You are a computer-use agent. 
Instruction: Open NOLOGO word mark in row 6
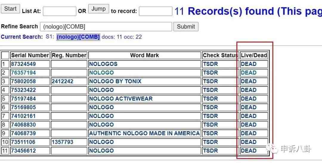[x=101, y=107]
